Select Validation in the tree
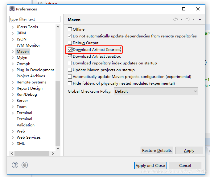Screen dimensions: 210x177 pyautogui.click(x=26, y=125)
